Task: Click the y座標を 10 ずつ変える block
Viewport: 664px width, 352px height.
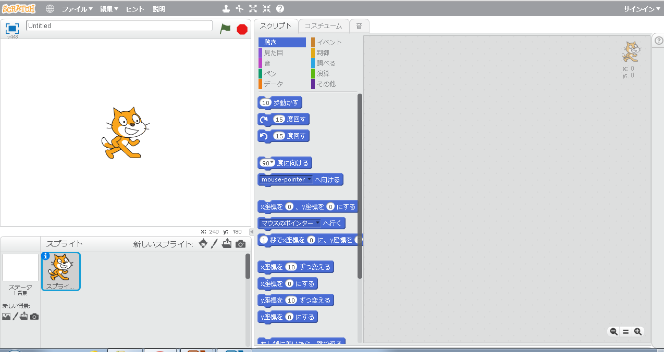Action: click(296, 301)
